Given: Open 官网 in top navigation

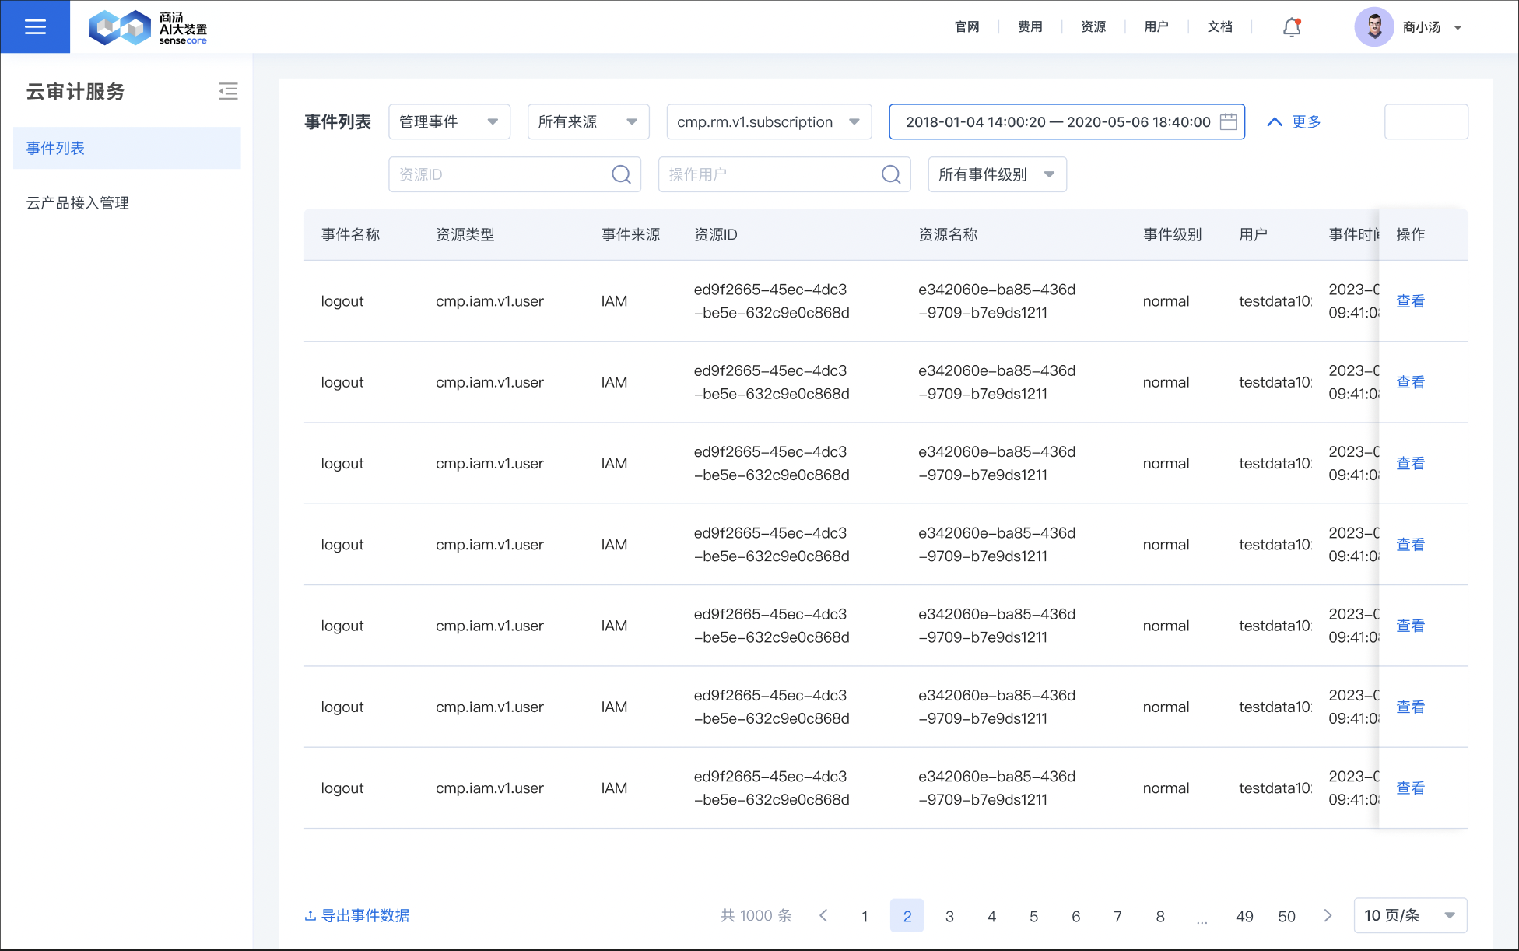Looking at the screenshot, I should (967, 27).
